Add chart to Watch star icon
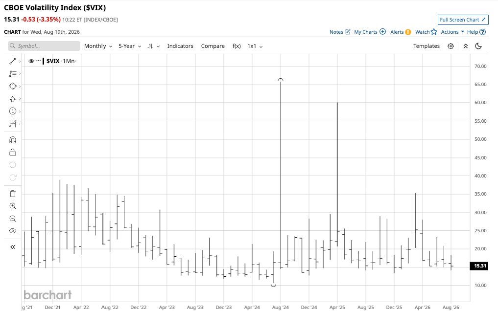 pyautogui.click(x=426, y=32)
